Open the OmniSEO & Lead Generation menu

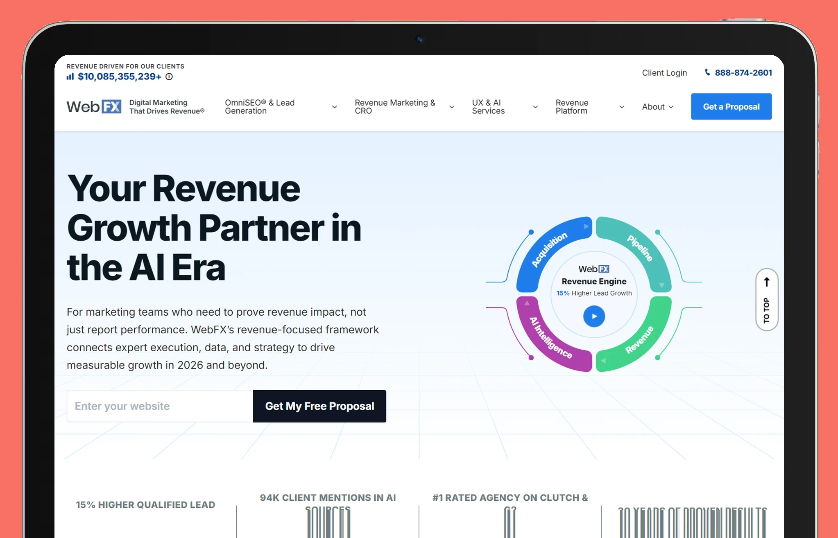coord(260,107)
